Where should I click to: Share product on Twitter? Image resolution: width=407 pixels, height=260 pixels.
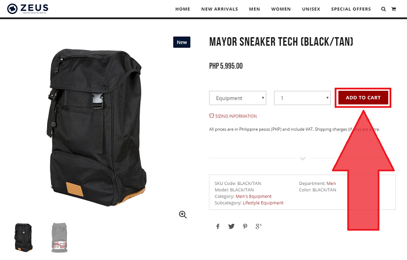tap(231, 226)
